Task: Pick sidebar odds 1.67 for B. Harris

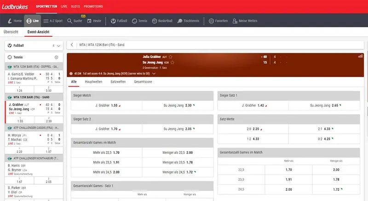Action: coord(19,180)
